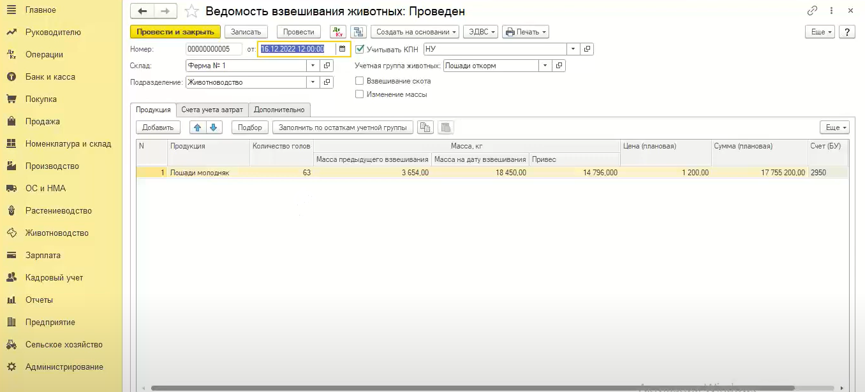Click the horizontal scrollbar under the table
865x392 pixels.
[x=472, y=388]
